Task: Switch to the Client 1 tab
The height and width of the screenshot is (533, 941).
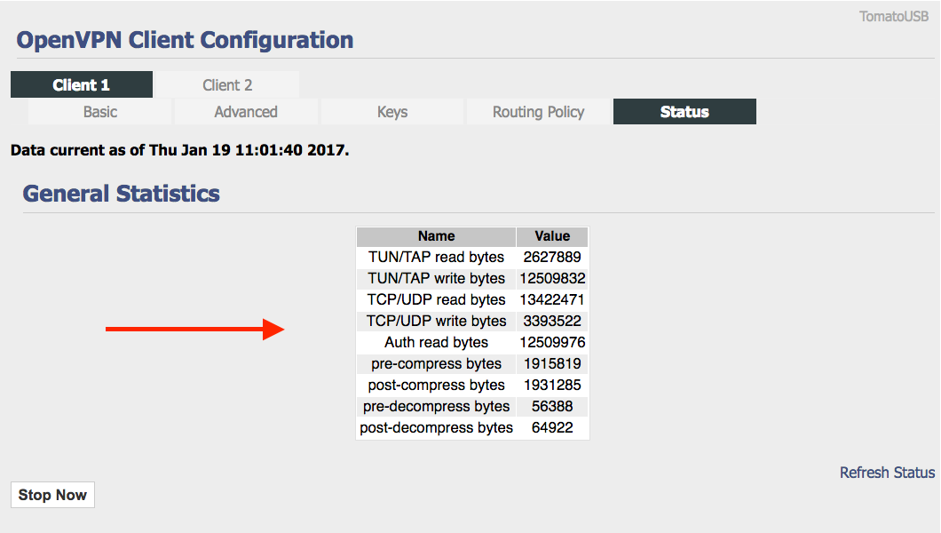Action: point(82,84)
